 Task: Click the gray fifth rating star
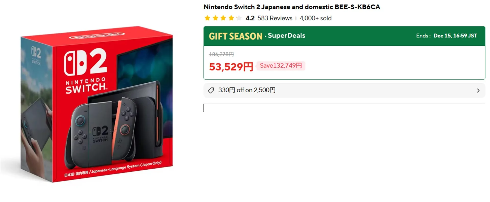pyautogui.click(x=239, y=18)
